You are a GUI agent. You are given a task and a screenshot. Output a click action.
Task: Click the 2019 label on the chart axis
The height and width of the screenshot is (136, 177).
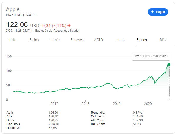pos(117,103)
